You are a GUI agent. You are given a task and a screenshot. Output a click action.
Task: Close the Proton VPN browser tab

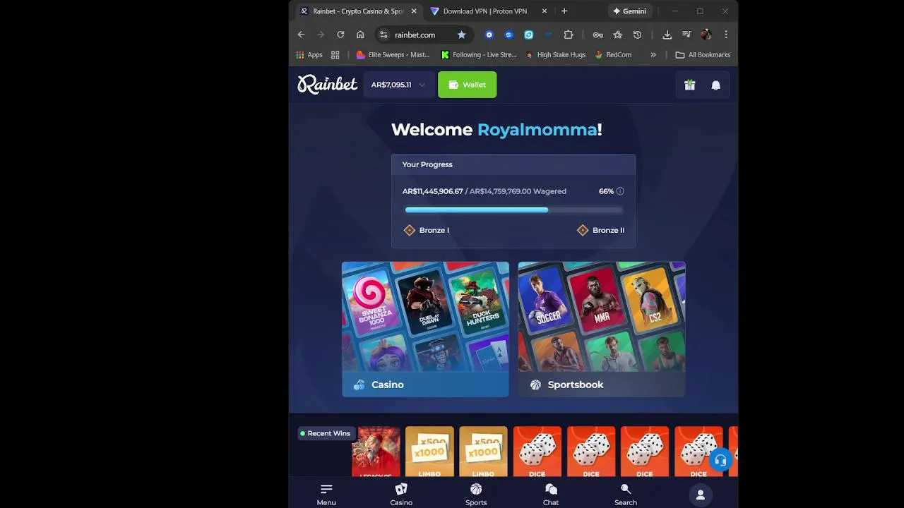(x=544, y=11)
